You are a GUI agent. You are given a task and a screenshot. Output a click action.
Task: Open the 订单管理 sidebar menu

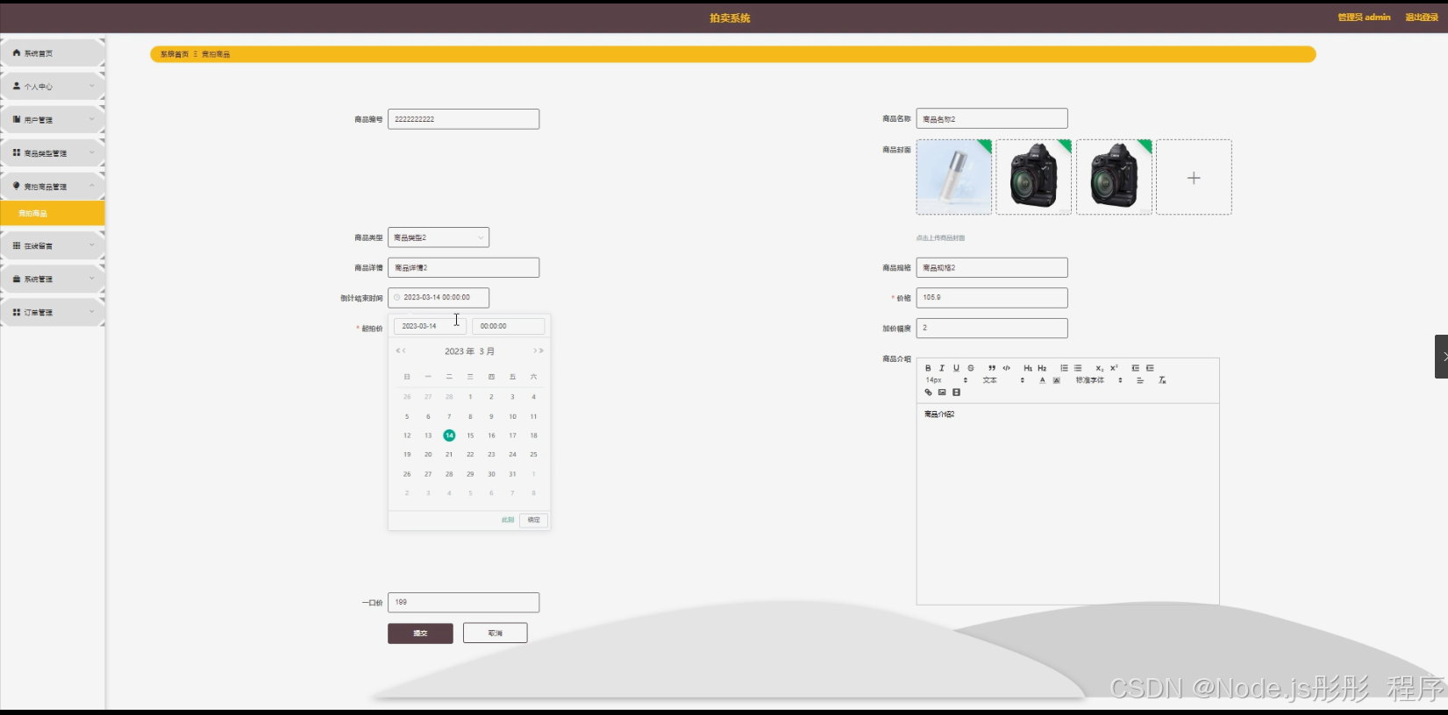tap(53, 312)
